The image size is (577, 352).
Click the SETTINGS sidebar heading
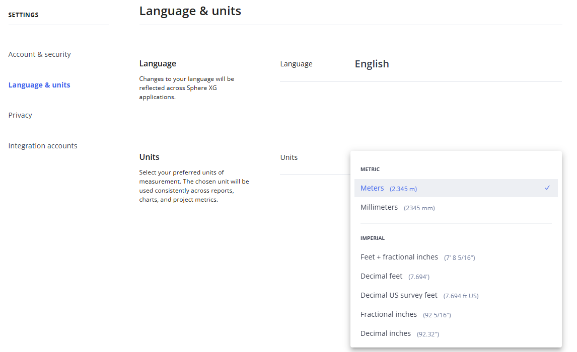(23, 15)
